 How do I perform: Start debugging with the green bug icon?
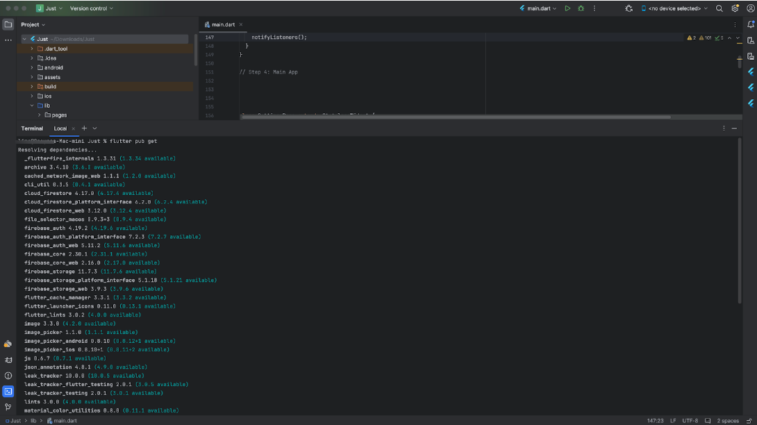click(x=581, y=8)
